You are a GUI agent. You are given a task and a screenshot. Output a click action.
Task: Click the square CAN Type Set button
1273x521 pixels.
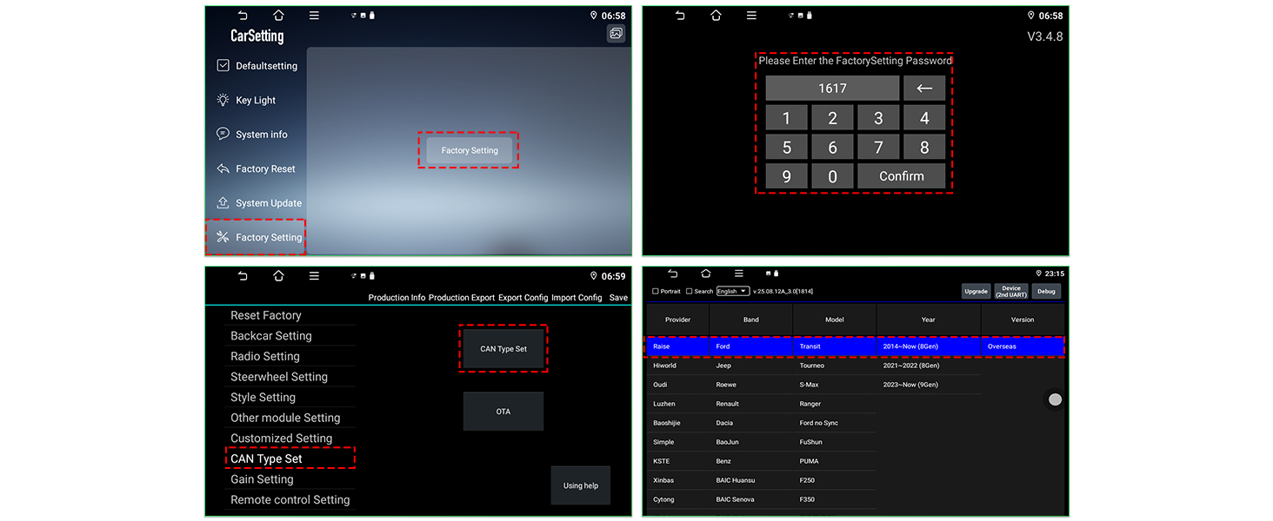pyautogui.click(x=503, y=349)
